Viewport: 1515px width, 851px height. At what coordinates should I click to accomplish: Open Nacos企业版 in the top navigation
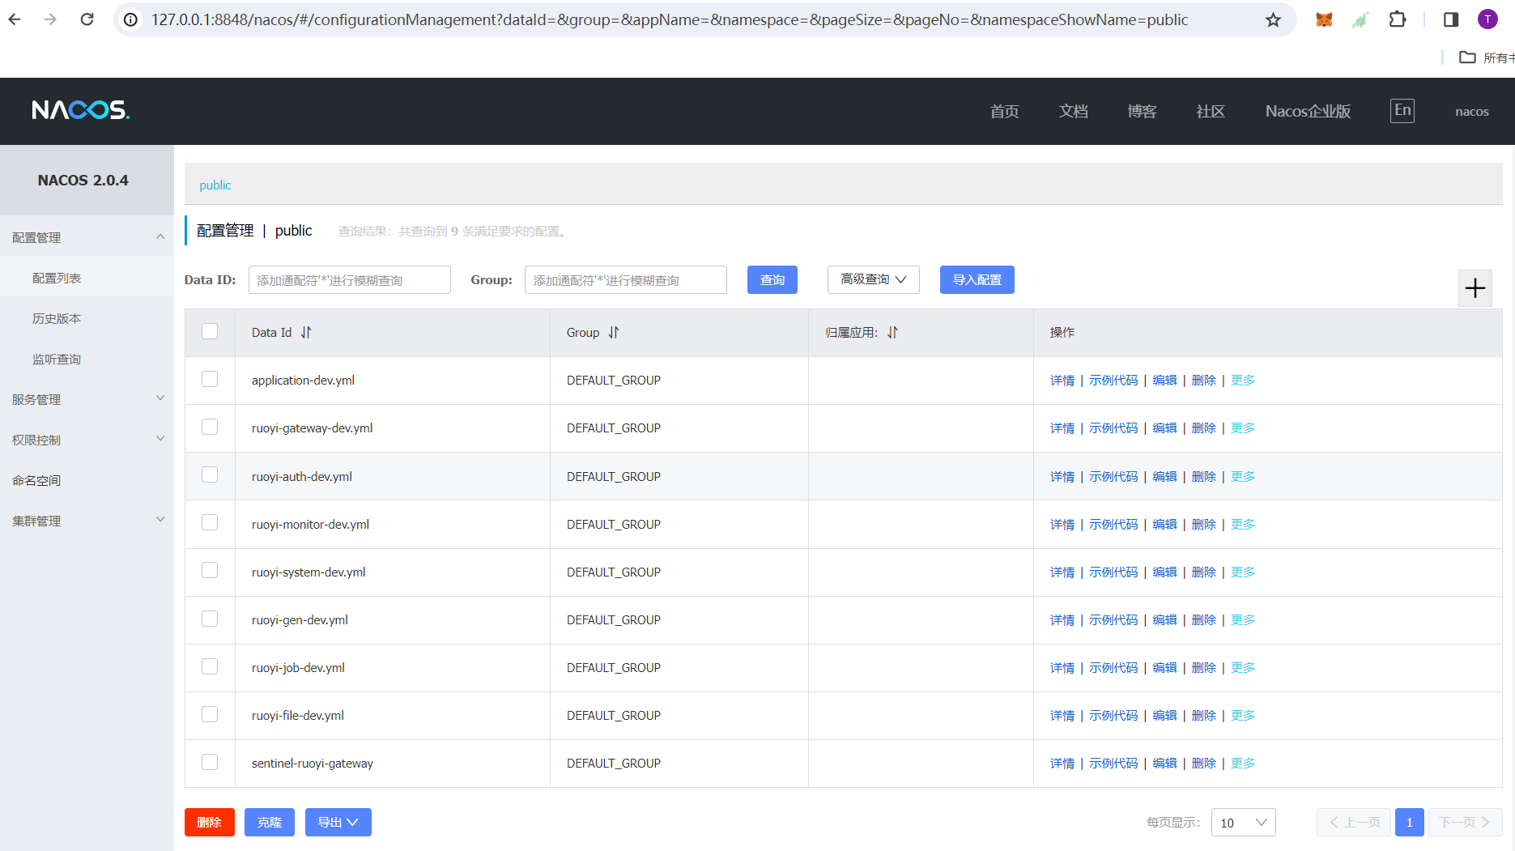point(1308,112)
